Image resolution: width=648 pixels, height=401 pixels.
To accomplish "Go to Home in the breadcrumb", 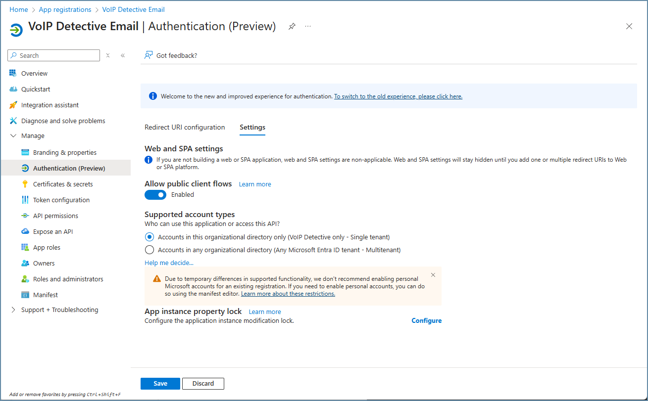I will 19,9.
